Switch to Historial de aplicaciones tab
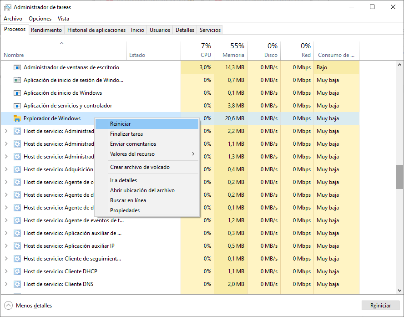Screen dimensions: 404x317 click(96, 30)
